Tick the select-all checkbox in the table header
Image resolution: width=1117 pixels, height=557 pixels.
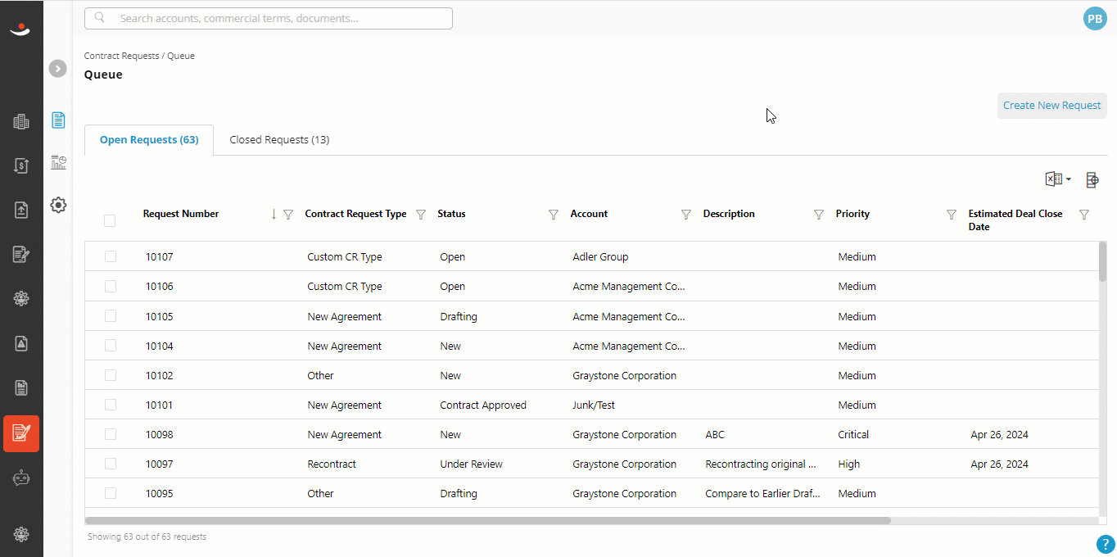(110, 220)
